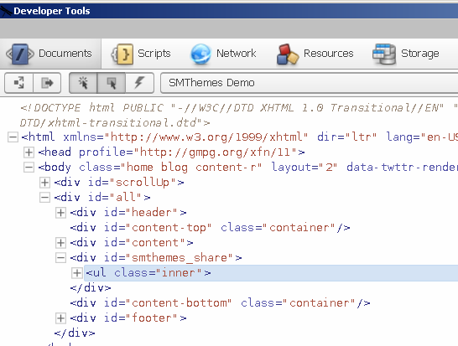Open the Resources blocks icon tab
Viewport: 458px width, 346px height.
(315, 54)
